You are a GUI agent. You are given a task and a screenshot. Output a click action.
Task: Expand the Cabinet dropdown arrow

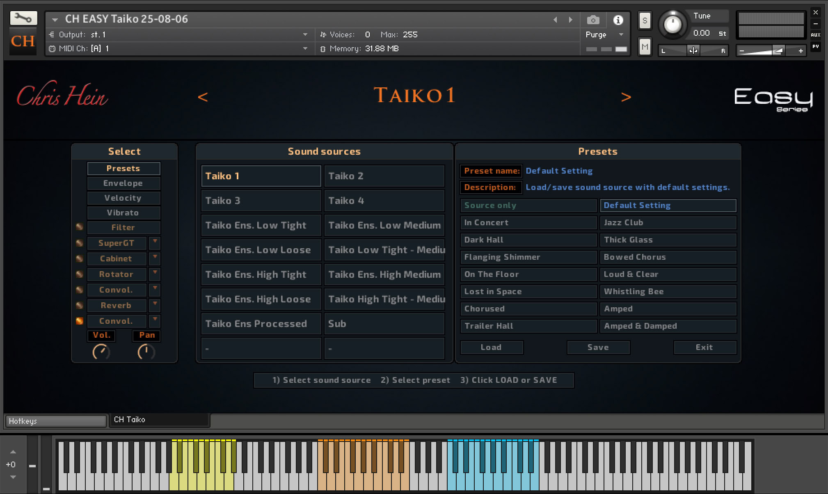click(155, 258)
